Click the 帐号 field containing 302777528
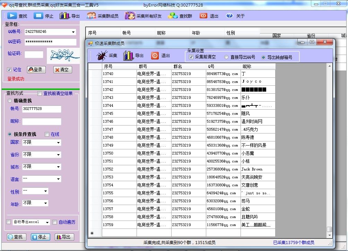The image size is (348, 251). click(x=42, y=109)
